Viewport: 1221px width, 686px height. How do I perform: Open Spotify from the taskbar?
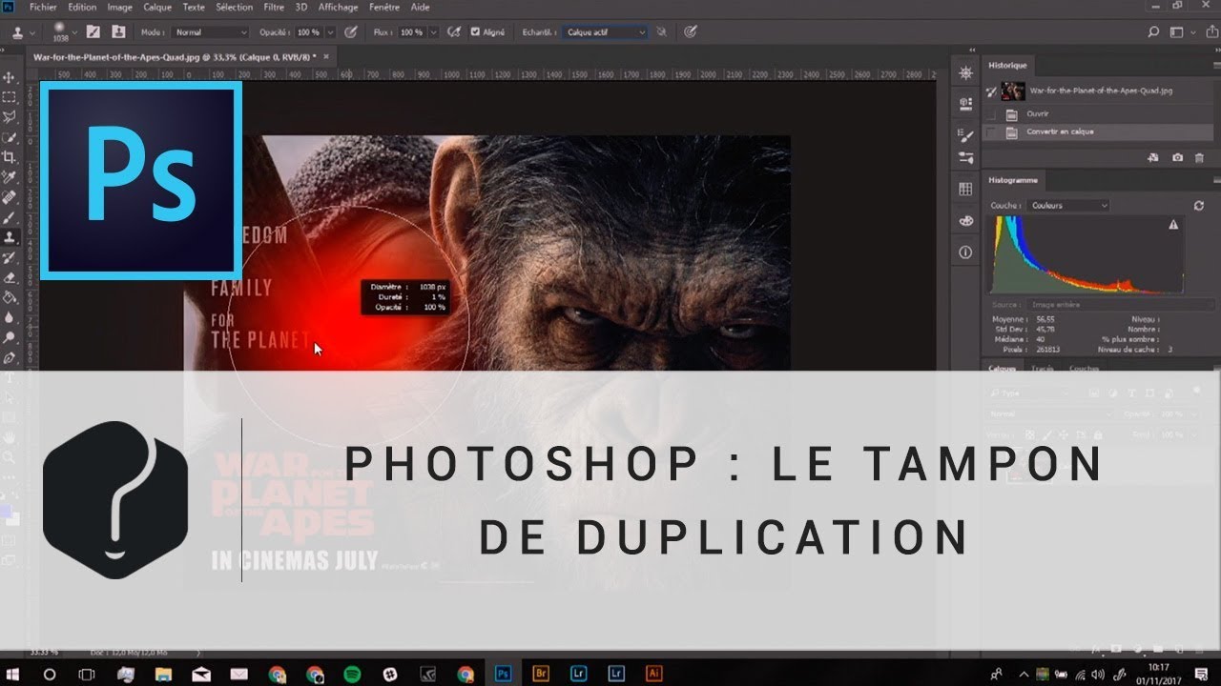pyautogui.click(x=352, y=673)
